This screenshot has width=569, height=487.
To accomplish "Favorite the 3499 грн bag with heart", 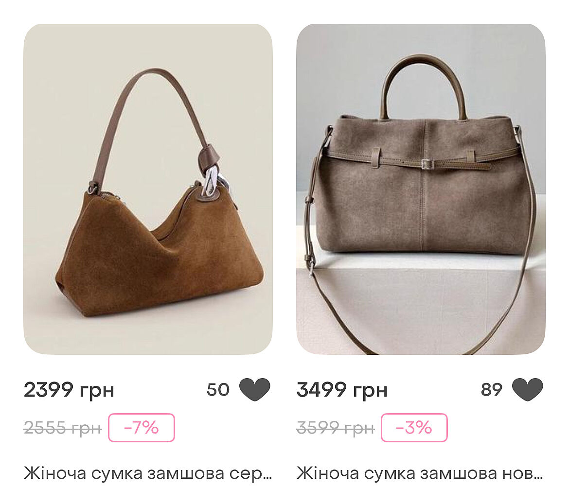I will click(527, 390).
